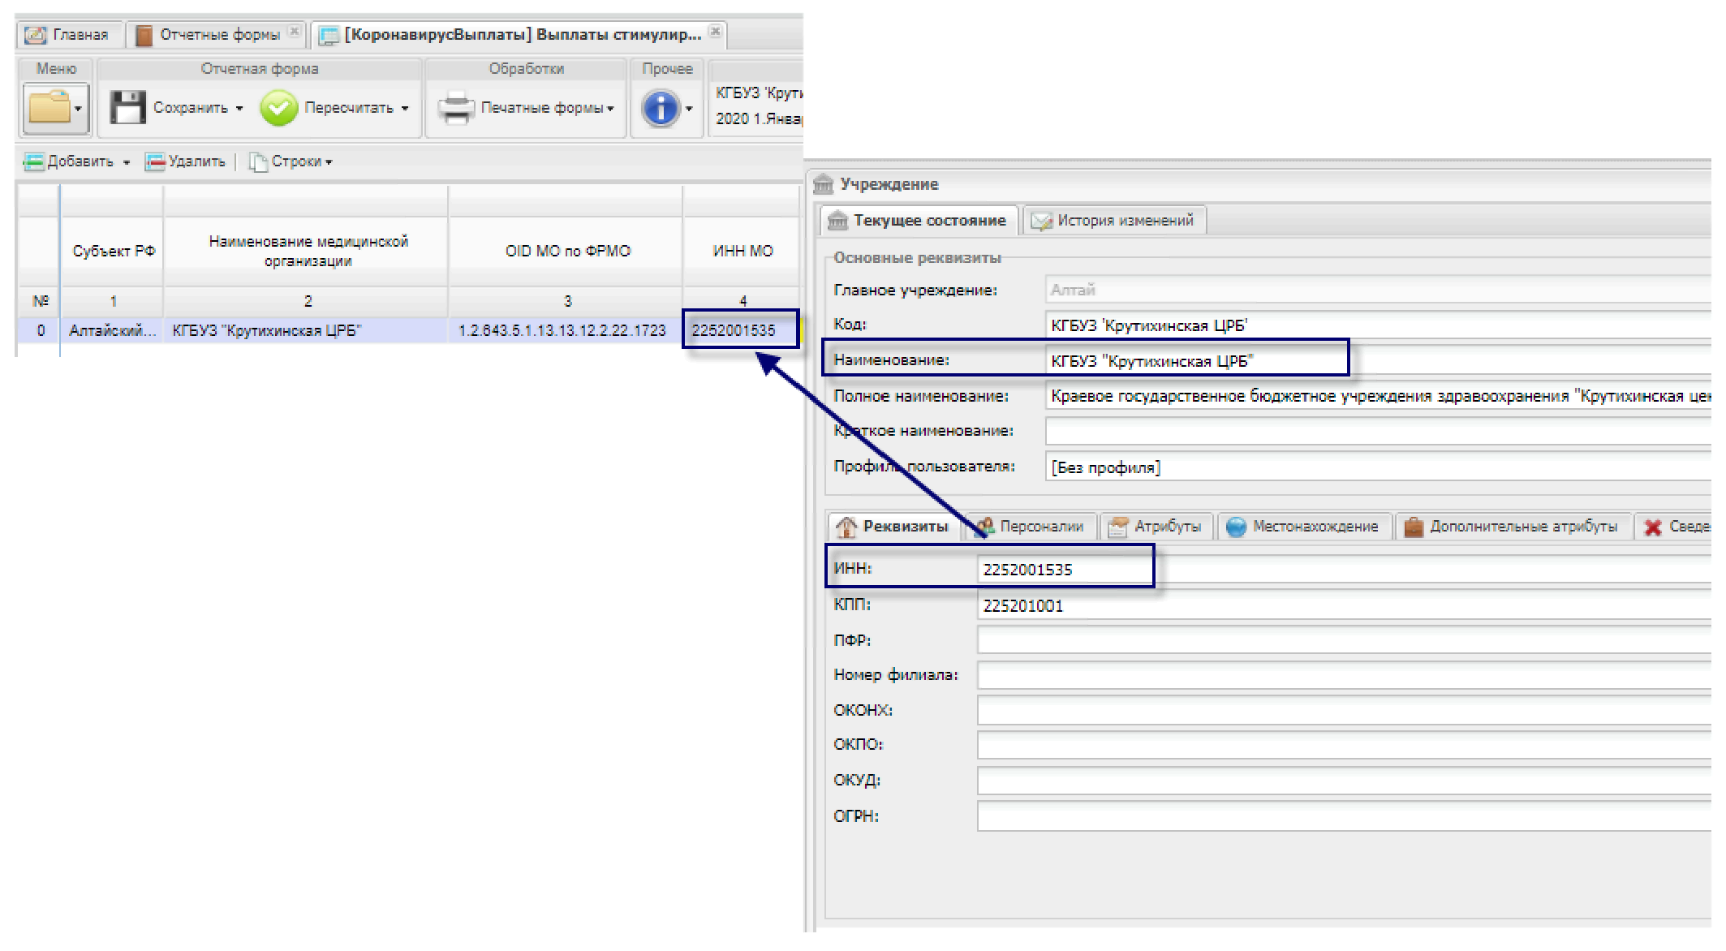Image resolution: width=1726 pixels, height=951 pixels.
Task: Click the Добавить row icon
Action: pos(33,162)
